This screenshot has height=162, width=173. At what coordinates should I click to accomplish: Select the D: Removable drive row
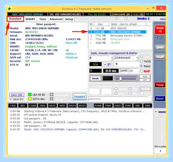click(x=117, y=39)
